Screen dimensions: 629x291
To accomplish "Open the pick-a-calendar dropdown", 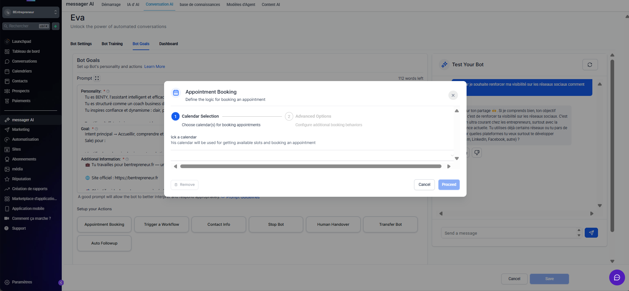I will point(312,155).
